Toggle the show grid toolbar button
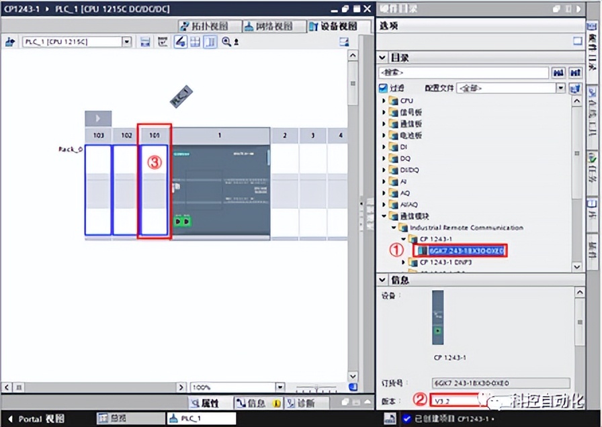Screen dimensions: 602x427 pyautogui.click(x=195, y=42)
